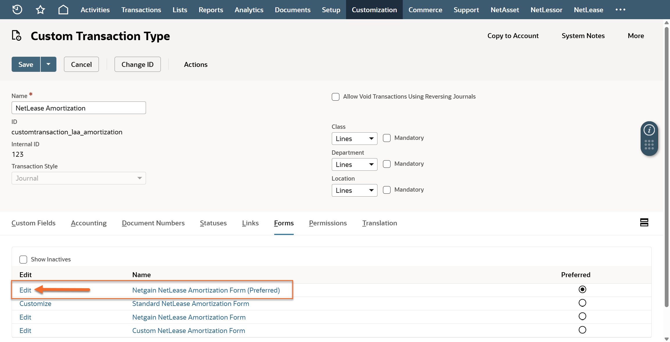Screen dimensions: 670x342
Task: Click the grid dots handle under info icon
Action: 649,145
